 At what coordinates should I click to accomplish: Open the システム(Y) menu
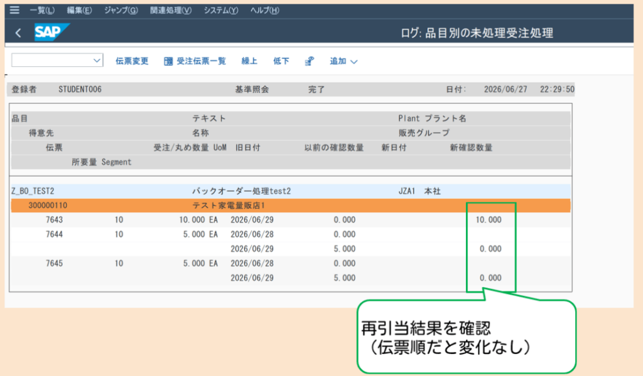click(x=221, y=10)
